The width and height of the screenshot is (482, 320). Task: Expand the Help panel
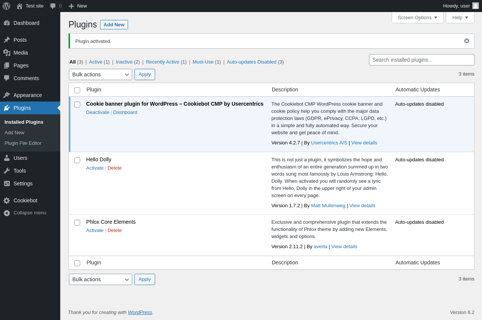click(460, 17)
